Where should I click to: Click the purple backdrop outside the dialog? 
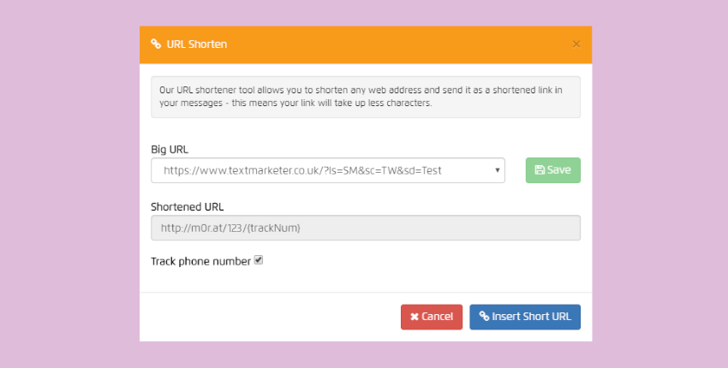coord(69,184)
